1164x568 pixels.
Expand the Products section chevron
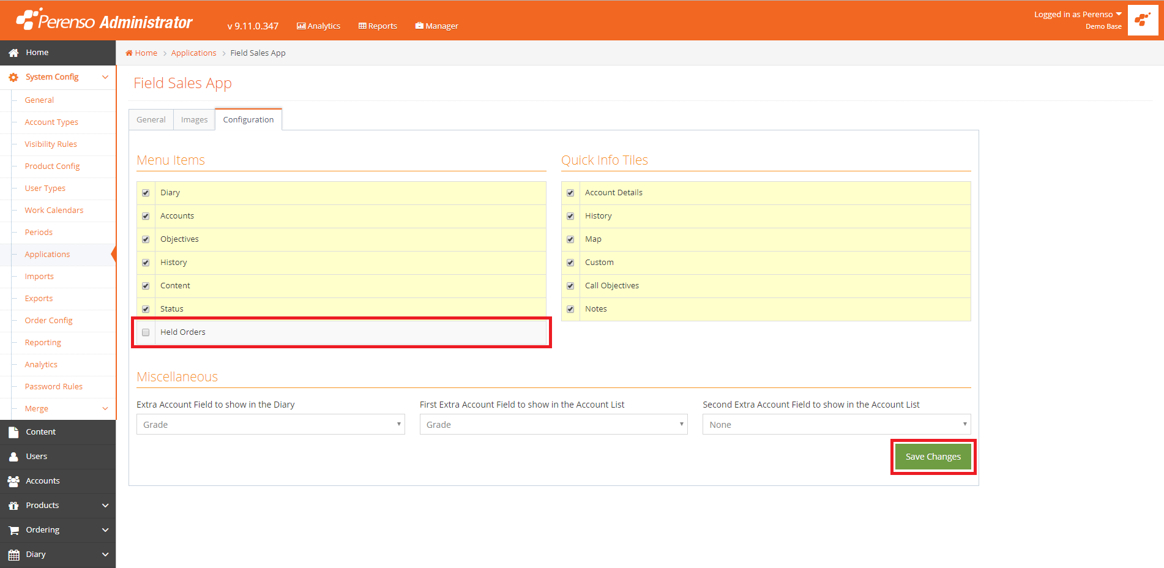coord(105,506)
